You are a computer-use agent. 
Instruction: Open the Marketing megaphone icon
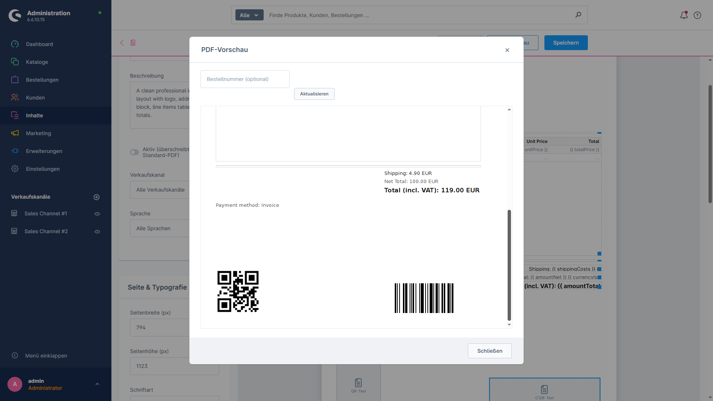15,133
